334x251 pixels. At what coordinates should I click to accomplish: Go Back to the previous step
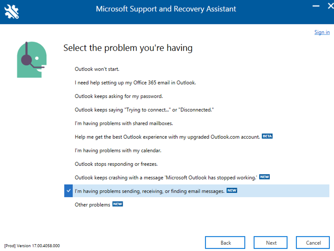[x=225, y=243]
